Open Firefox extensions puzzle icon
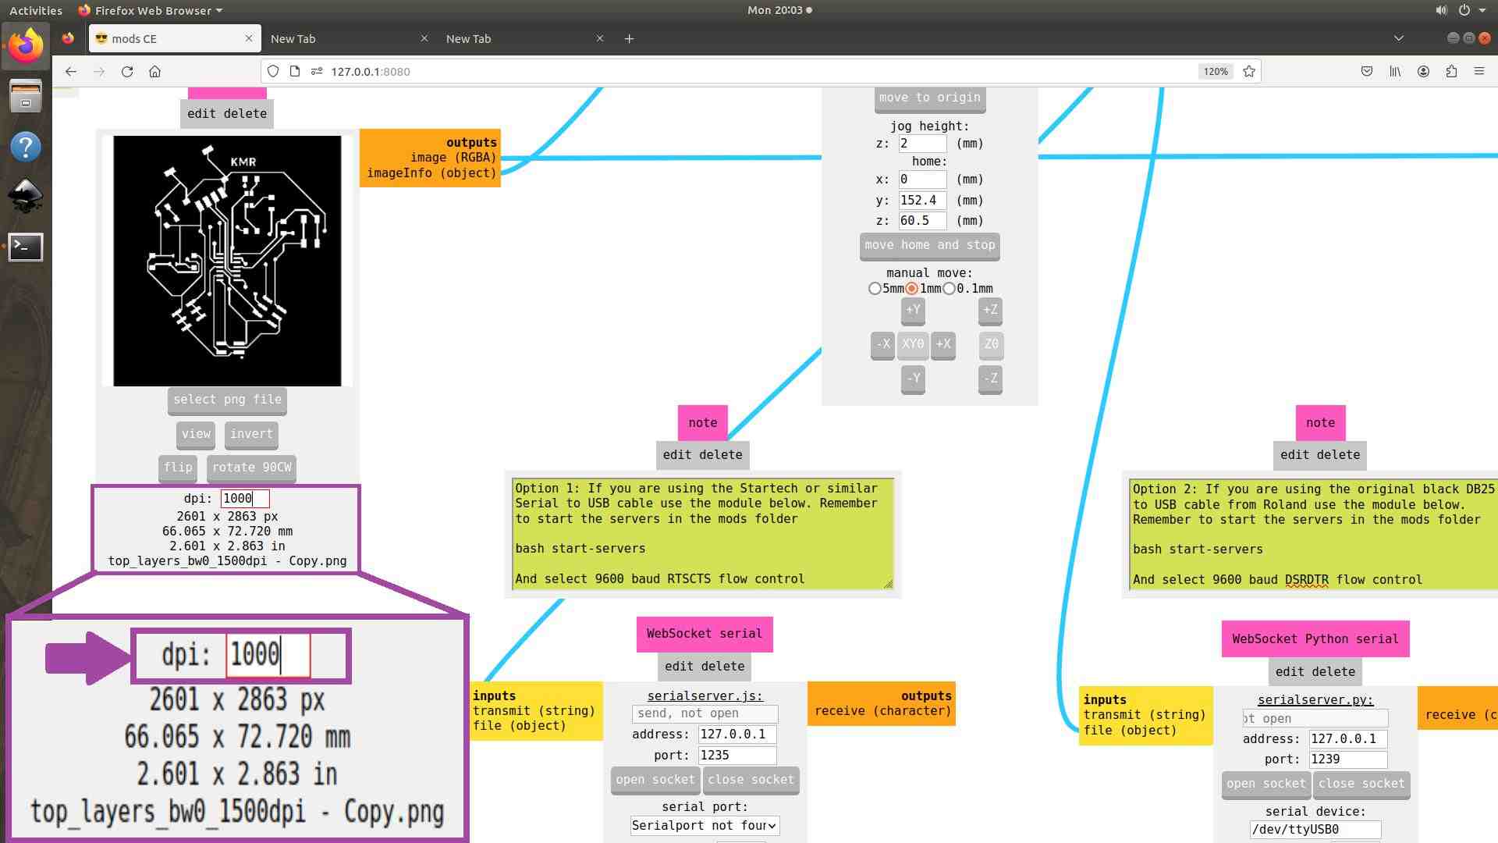Image resolution: width=1498 pixels, height=843 pixels. click(x=1451, y=72)
